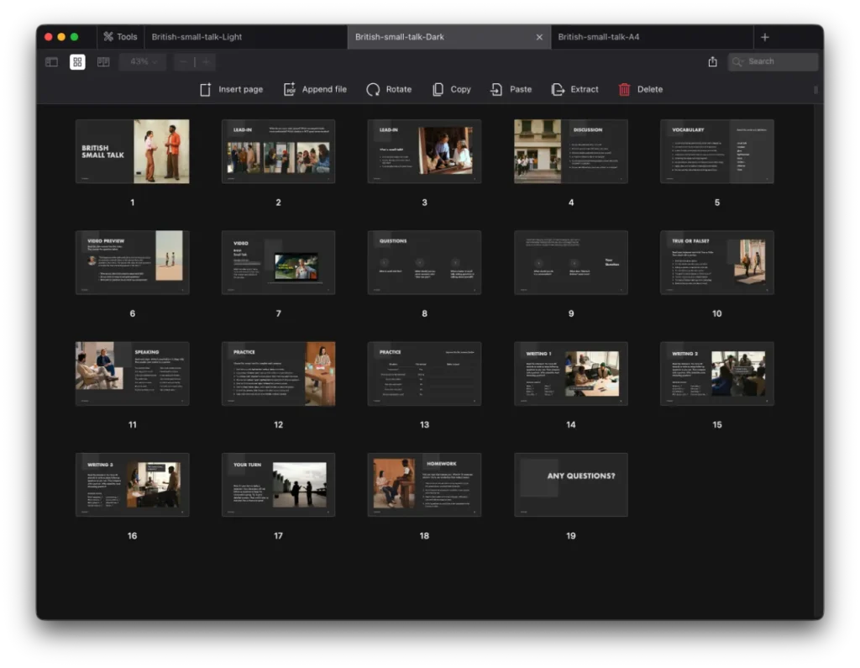Switch to the British-small-talk-Light tab
860x668 pixels.
coord(197,37)
